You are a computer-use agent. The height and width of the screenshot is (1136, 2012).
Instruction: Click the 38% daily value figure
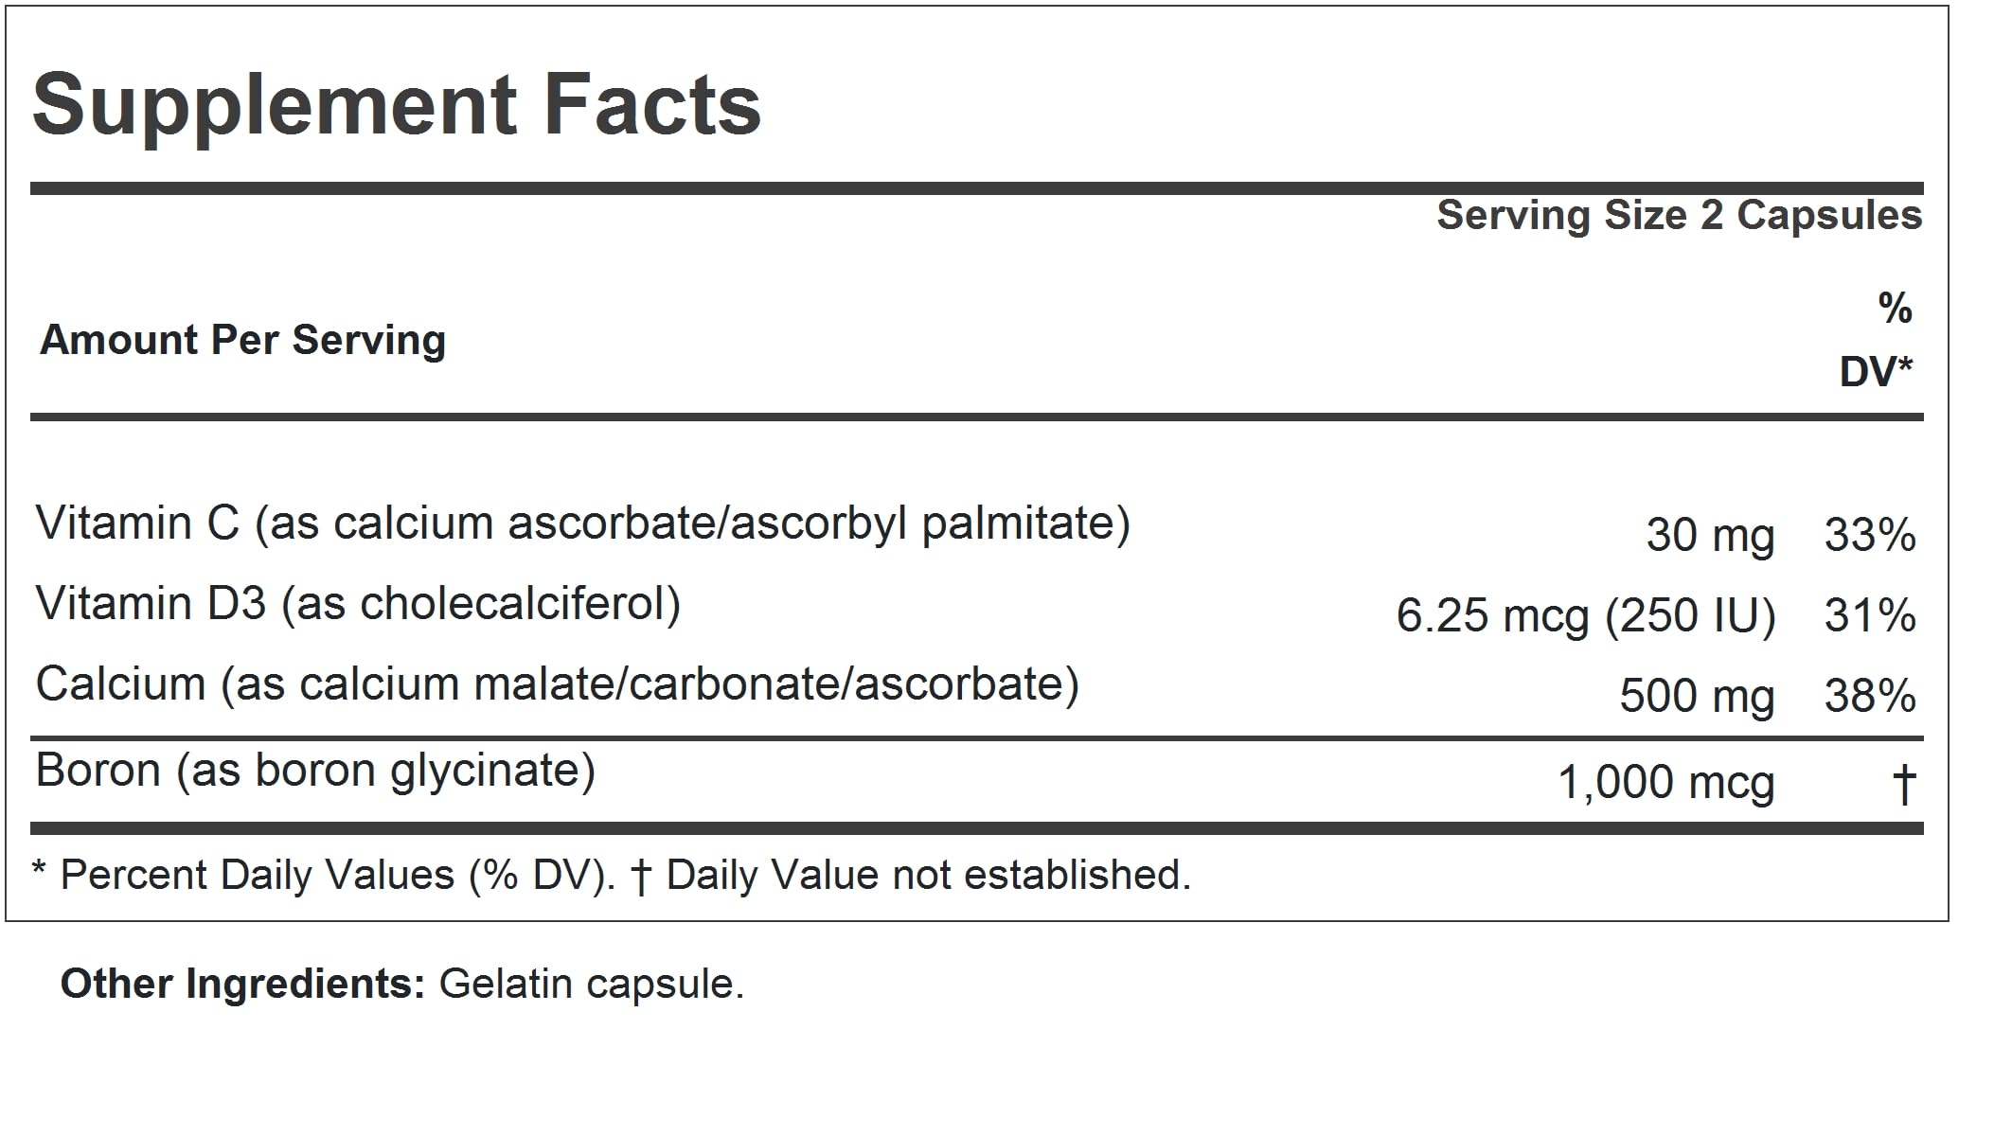[1870, 697]
